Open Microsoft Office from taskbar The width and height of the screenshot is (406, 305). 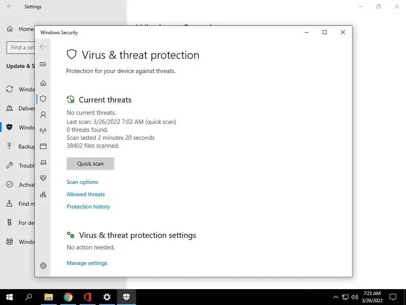pos(88,297)
